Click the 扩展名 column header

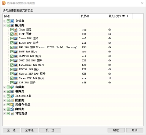click(93, 16)
